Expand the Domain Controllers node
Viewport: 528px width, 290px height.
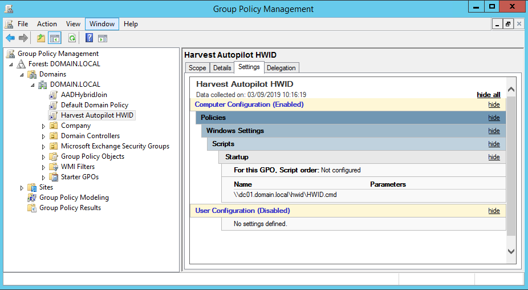43,136
